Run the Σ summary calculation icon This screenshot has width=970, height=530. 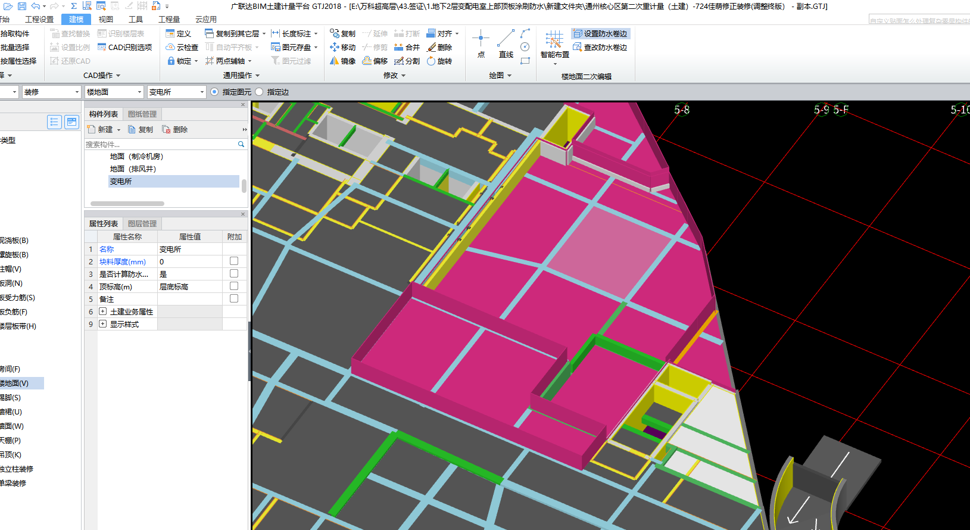(74, 6)
